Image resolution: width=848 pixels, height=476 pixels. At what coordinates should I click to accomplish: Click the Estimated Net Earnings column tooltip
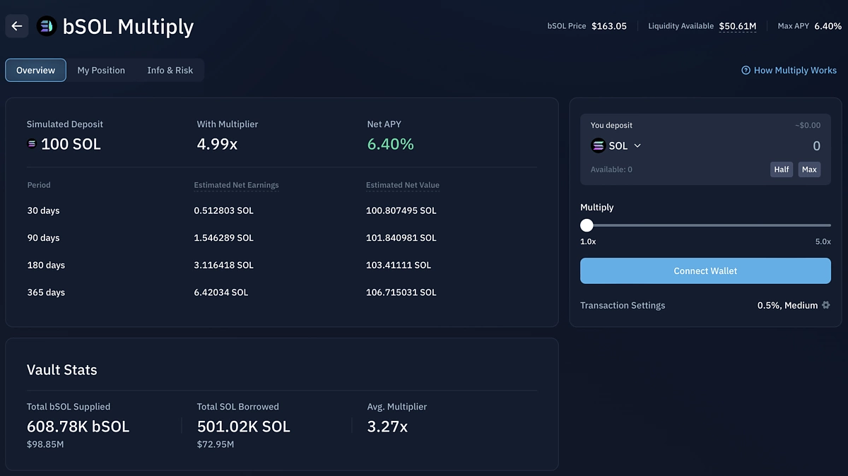[x=236, y=185]
